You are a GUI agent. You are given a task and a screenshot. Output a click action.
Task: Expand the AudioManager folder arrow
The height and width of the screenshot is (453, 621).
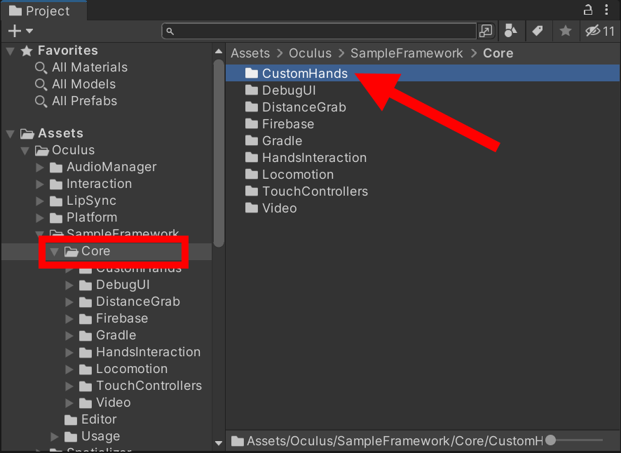pos(40,168)
